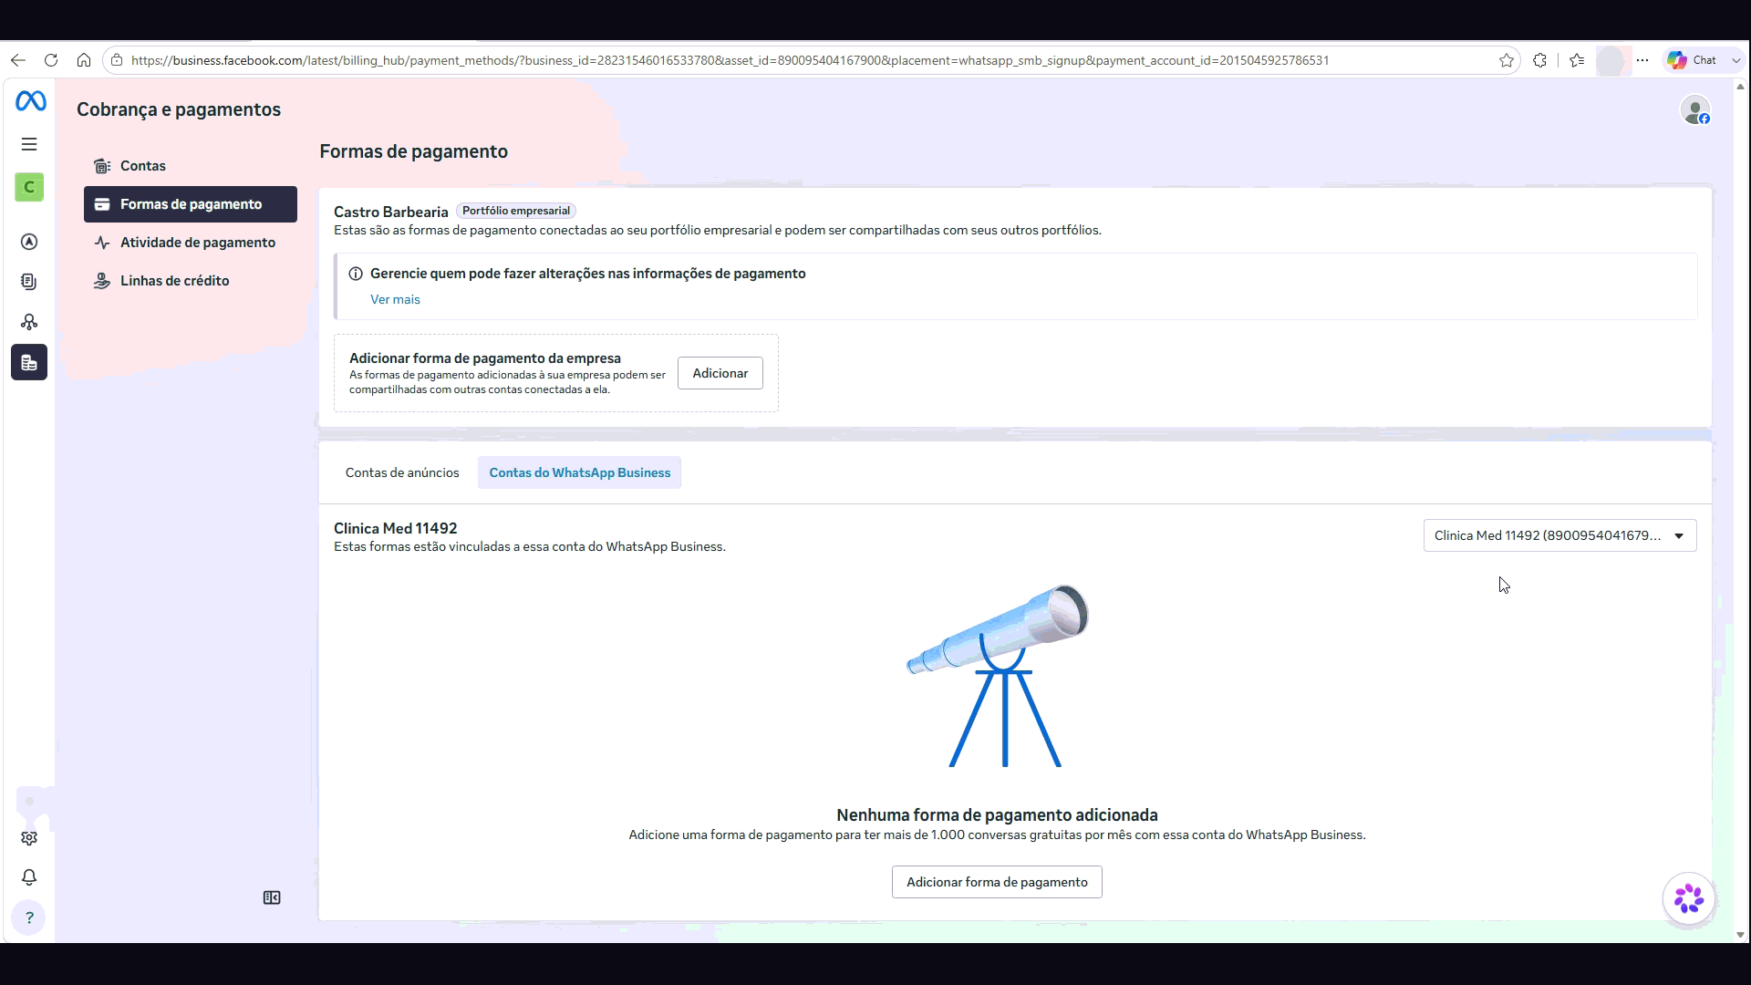Viewport: 1751px width, 985px height.
Task: Open notifications bell icon
Action: click(x=29, y=877)
